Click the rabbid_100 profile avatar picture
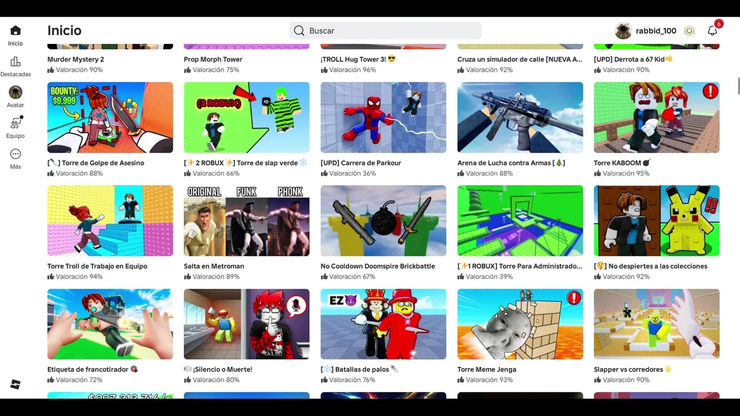 tap(623, 31)
